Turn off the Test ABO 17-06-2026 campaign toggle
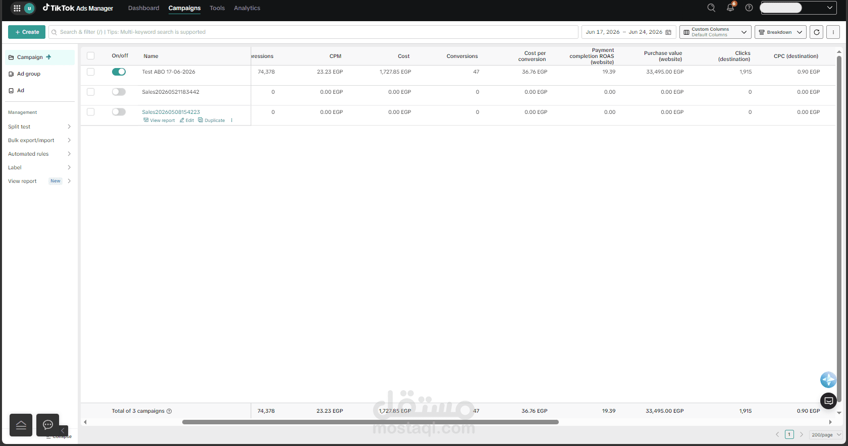848x446 pixels. point(119,72)
